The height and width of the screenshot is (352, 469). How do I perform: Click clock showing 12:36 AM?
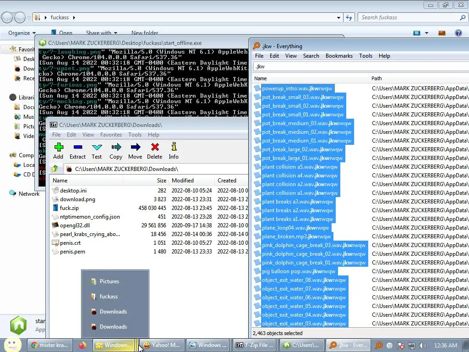[445, 346]
